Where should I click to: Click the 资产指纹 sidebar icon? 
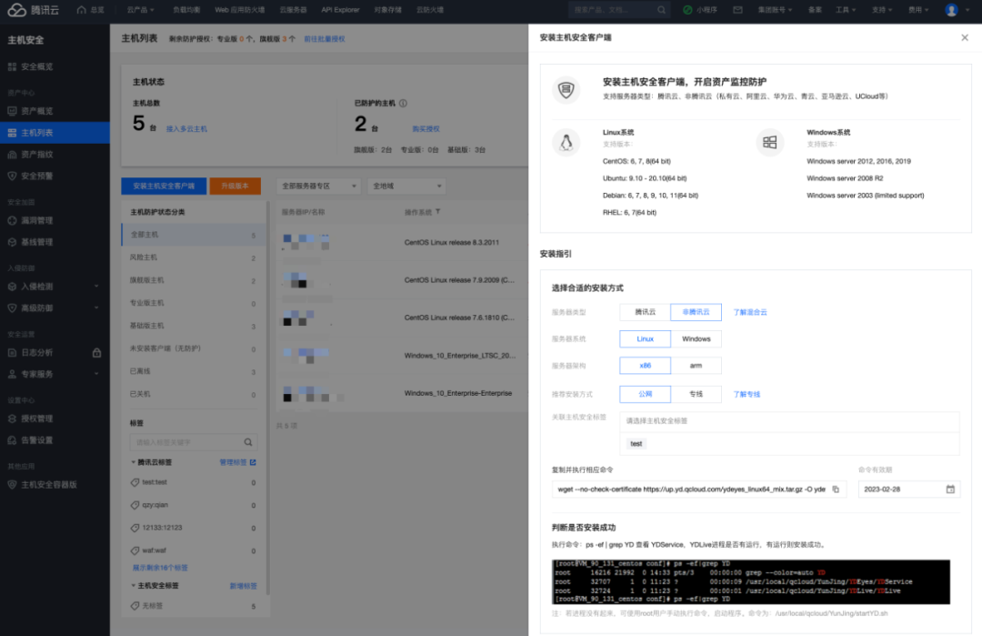coord(12,154)
